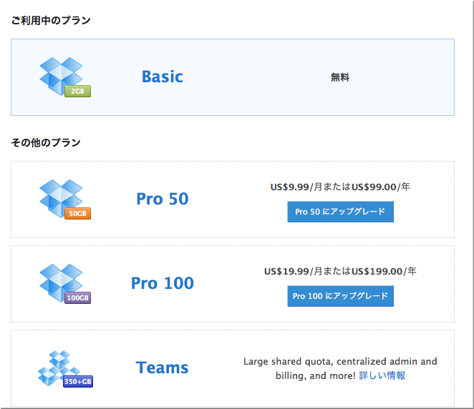Viewport: 474px width, 409px height.
Task: Click the purple 100GB badge
Action: click(x=78, y=298)
